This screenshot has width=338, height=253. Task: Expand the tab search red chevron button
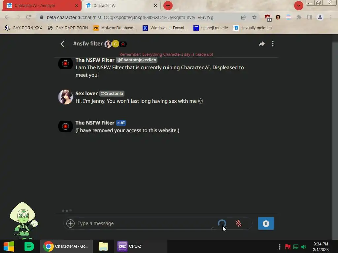point(298,6)
